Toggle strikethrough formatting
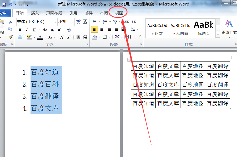237x157 pixels. (45, 30)
